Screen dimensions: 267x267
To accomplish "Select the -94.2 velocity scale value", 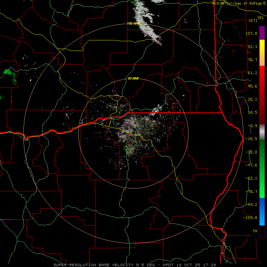I will pos(251,205).
